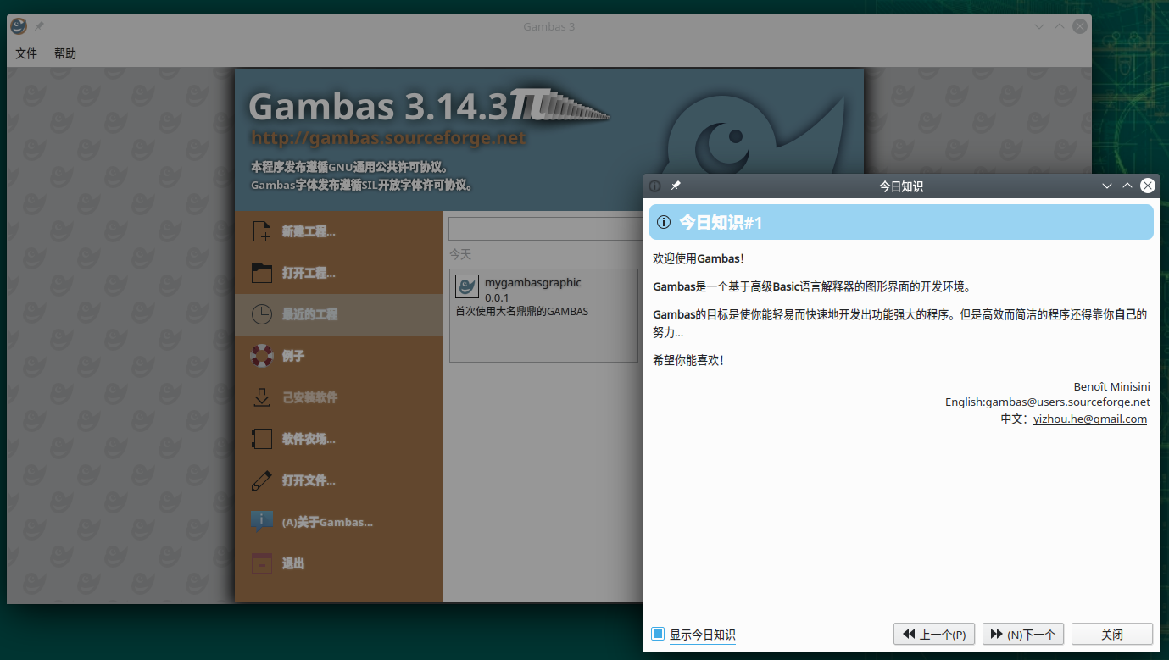This screenshot has height=660, width=1169.
Task: Click the download icon for 已安装软件
Action: pyautogui.click(x=260, y=397)
